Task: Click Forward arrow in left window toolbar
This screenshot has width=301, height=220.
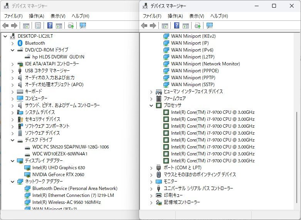Action: [14, 25]
